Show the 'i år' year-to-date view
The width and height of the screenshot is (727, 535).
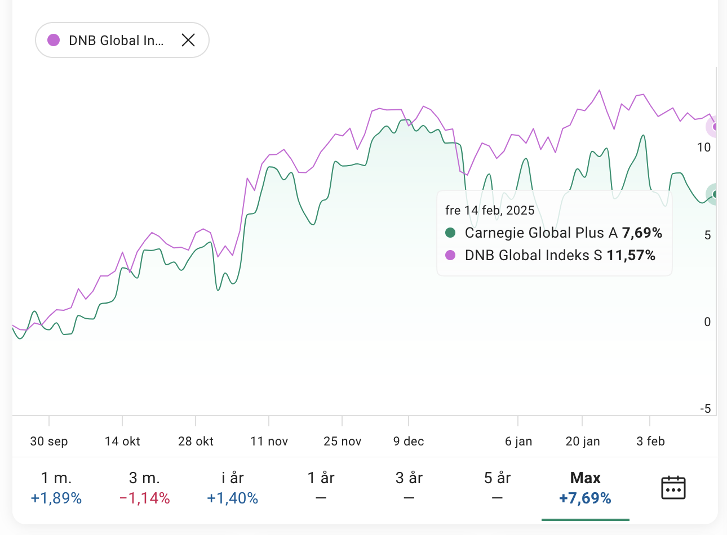coord(232,488)
